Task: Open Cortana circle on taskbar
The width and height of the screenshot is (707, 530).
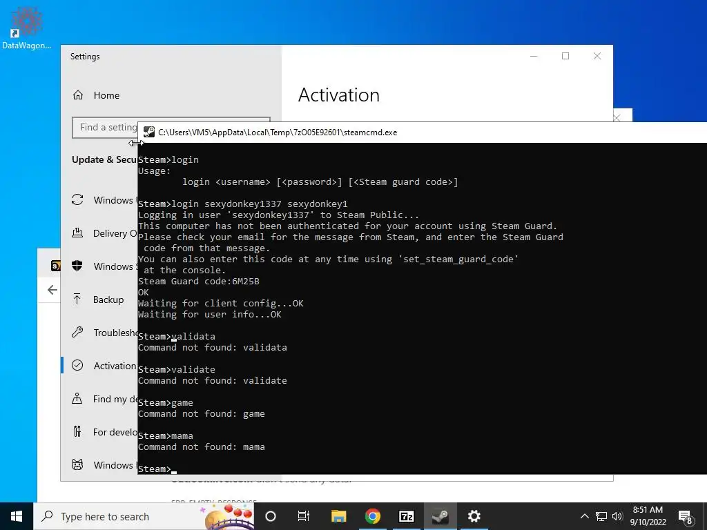Action: (271, 516)
